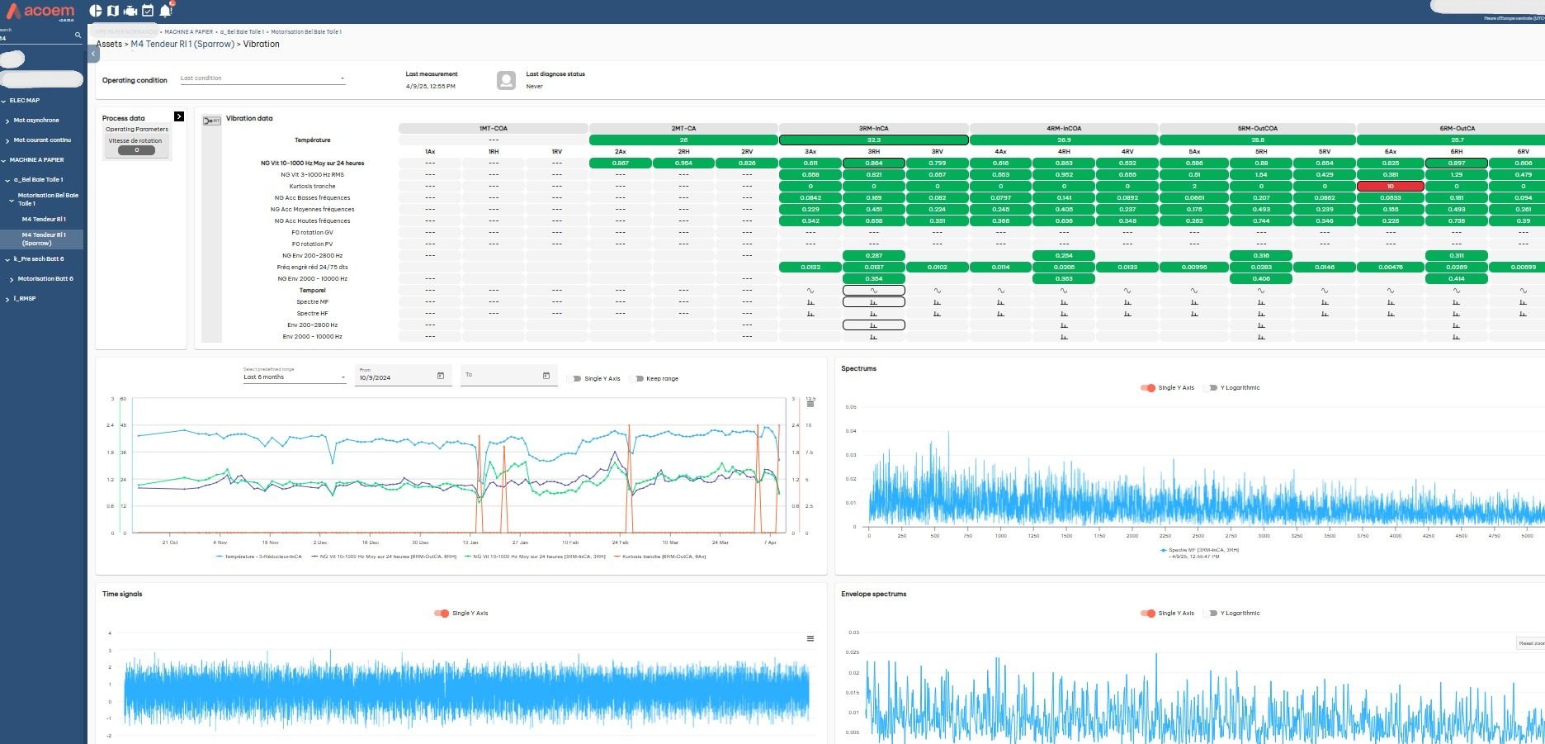Open the calendar tasks icon
Viewport: 1545px width, 744px height.
coord(148,11)
